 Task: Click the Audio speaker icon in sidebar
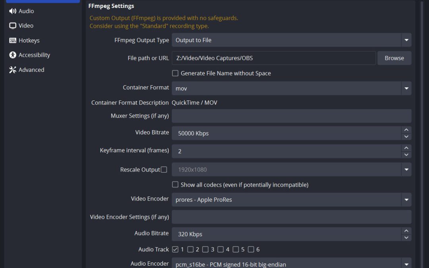click(13, 11)
